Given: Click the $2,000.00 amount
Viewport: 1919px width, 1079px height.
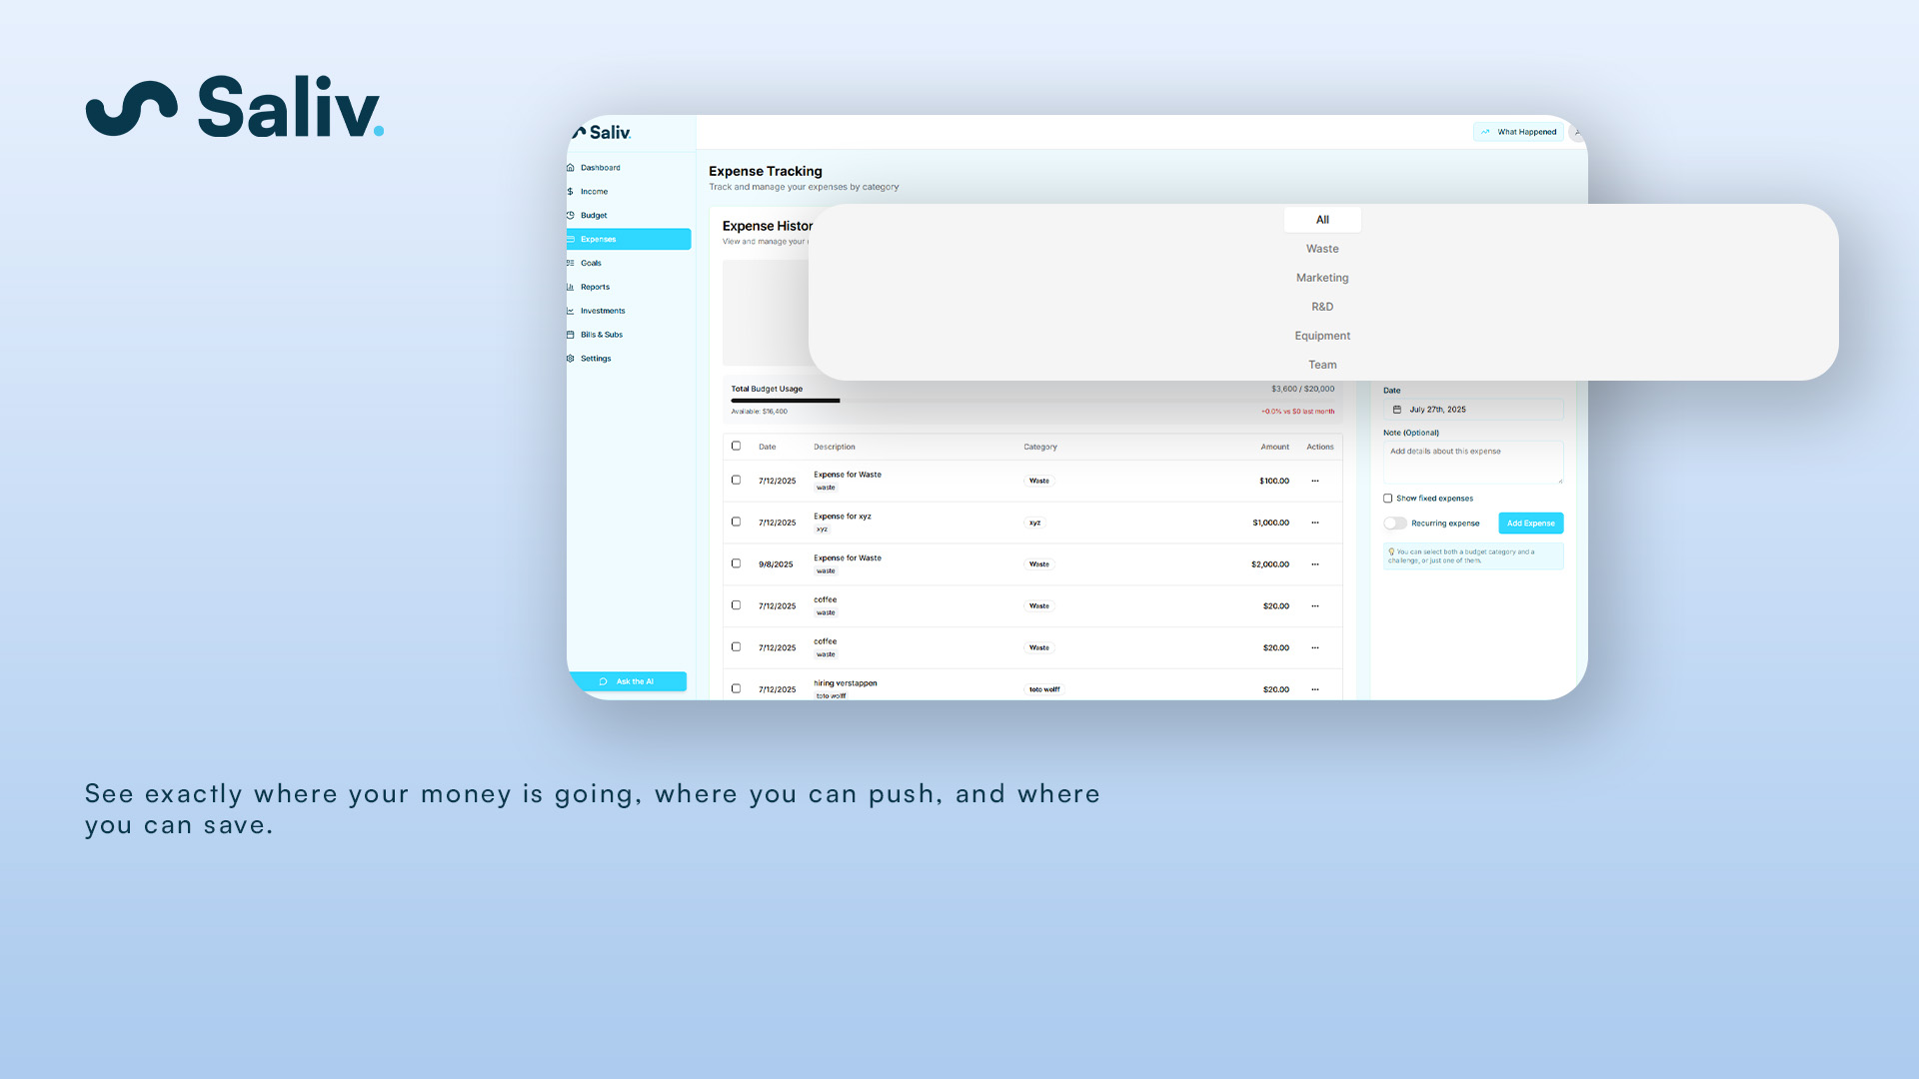Looking at the screenshot, I should pyautogui.click(x=1270, y=565).
